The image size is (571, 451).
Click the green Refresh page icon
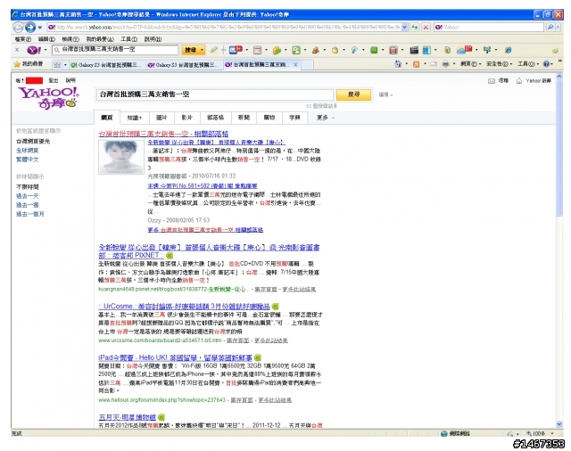point(414,27)
